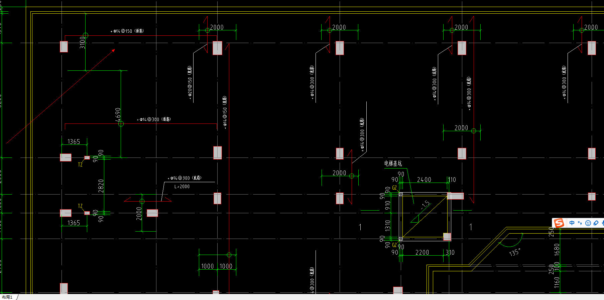Select the 4690 vertical dimension text

tap(118, 114)
